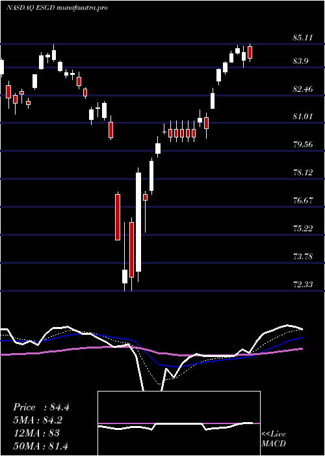This screenshot has height=456, width=325.
Task: Select the 73.78 price level label
Action: point(303,257)
